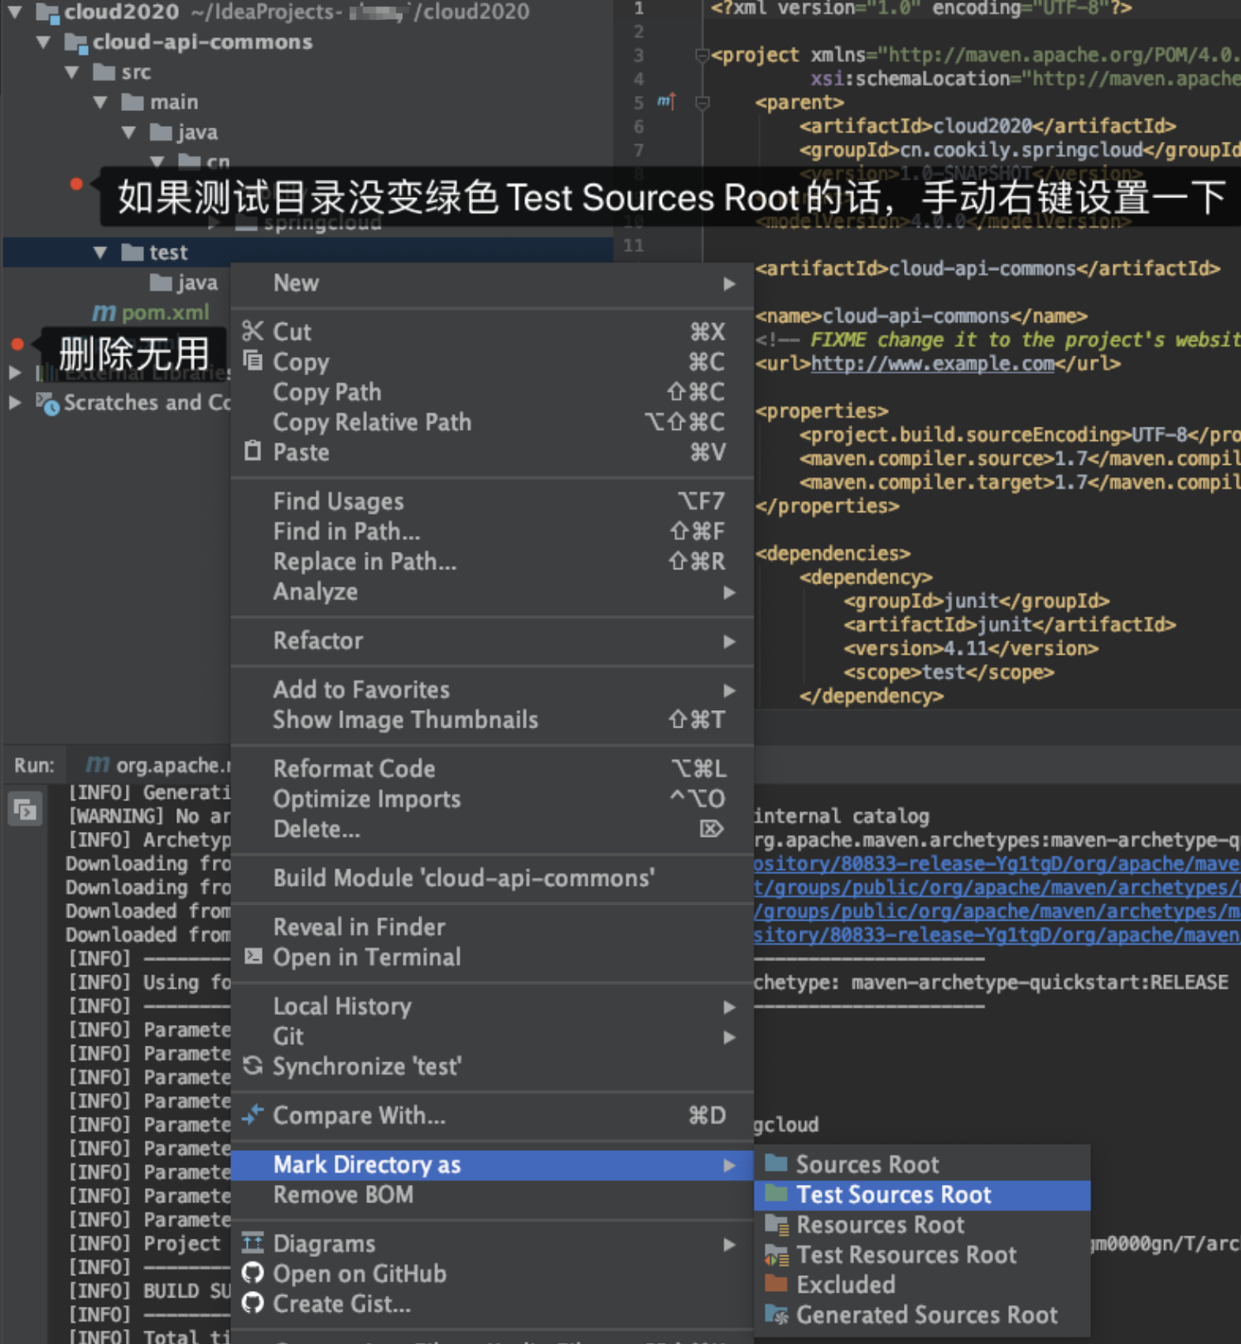Click the Diagrams icon
The width and height of the screenshot is (1241, 1344).
(253, 1243)
